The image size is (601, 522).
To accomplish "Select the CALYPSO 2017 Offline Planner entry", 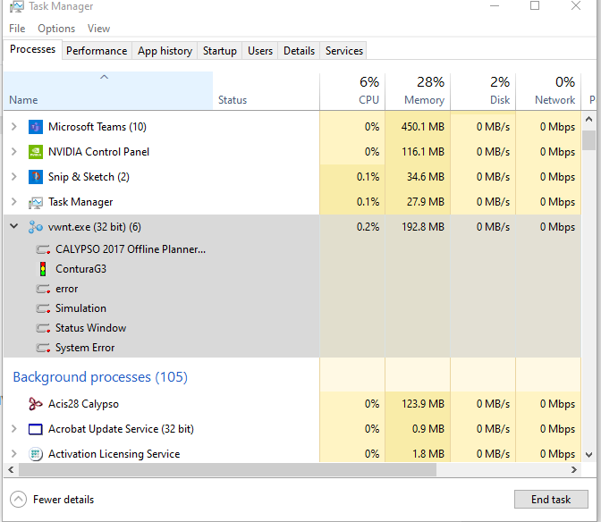I will click(x=131, y=249).
